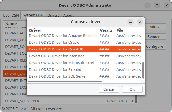Viewport: 172px width, 112px height.
Task: Select the DEVART_RED data source row
Action: click(15, 60)
